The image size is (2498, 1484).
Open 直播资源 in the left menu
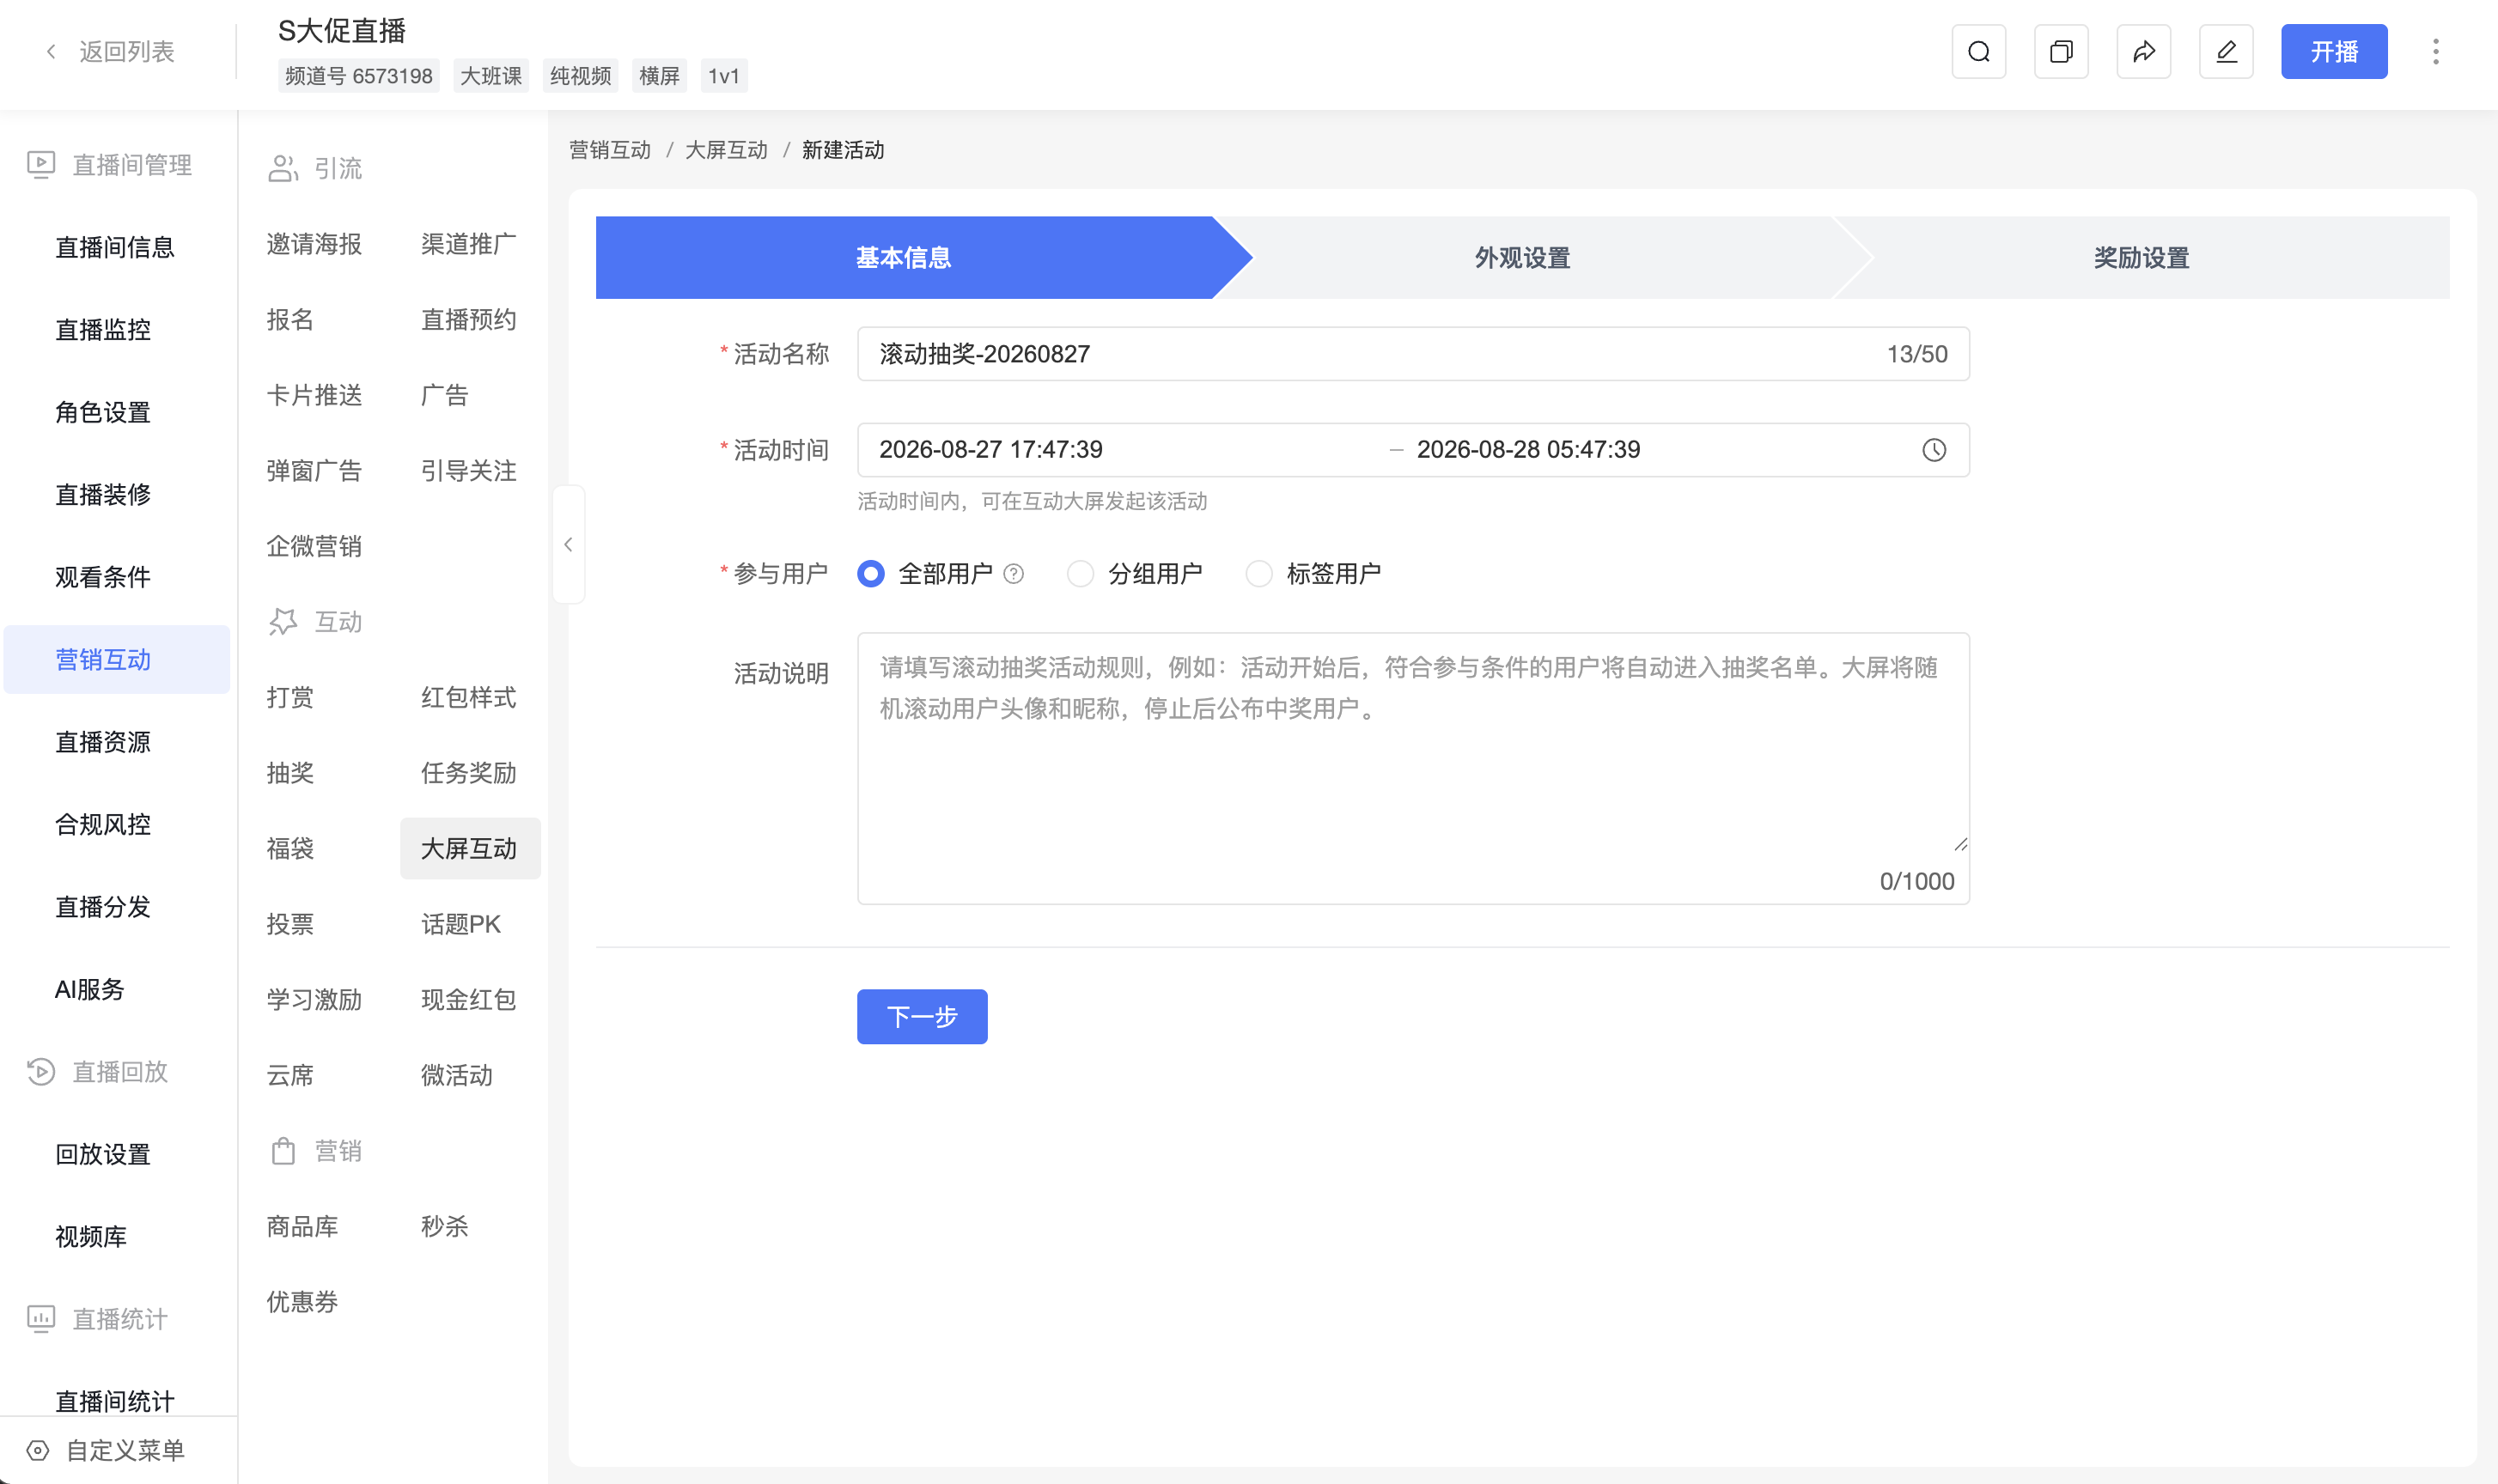(x=103, y=742)
